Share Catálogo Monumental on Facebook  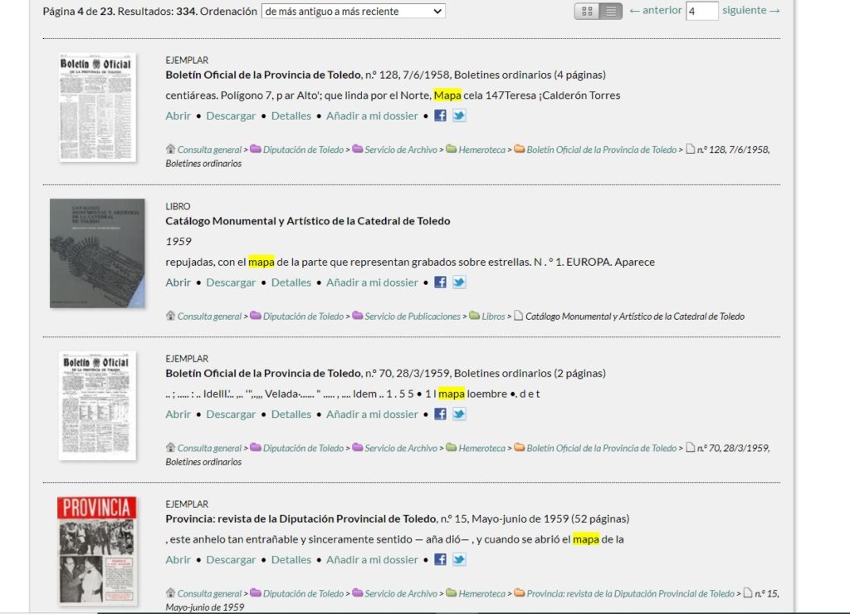click(x=440, y=282)
